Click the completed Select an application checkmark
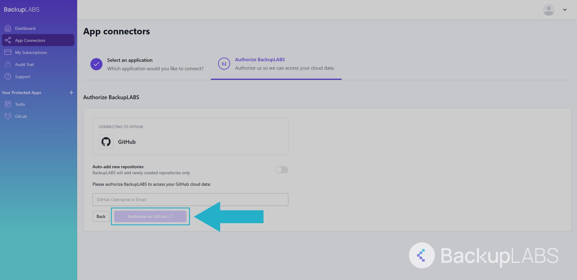 pos(96,64)
